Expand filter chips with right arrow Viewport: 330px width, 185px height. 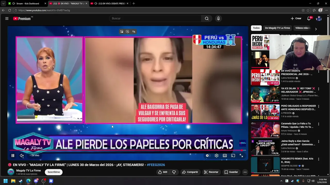[x=316, y=29]
